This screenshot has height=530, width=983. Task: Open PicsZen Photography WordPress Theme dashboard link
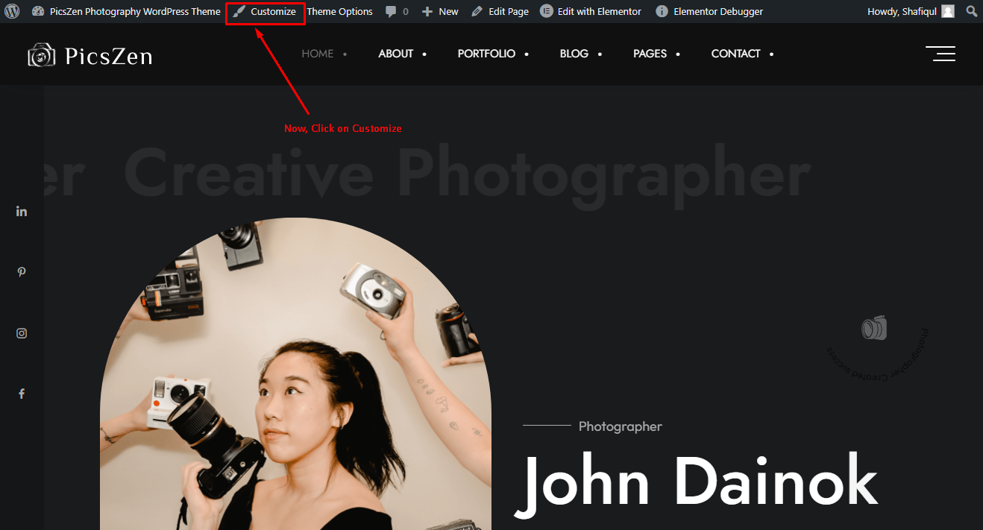pos(127,11)
